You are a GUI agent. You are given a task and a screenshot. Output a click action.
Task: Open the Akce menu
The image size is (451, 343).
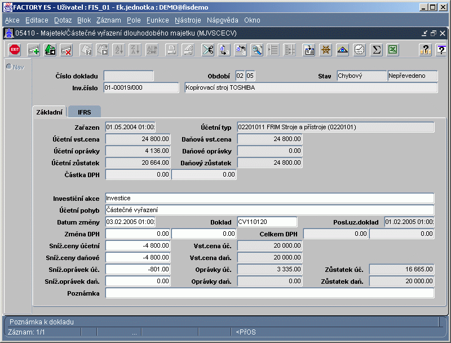coord(12,20)
